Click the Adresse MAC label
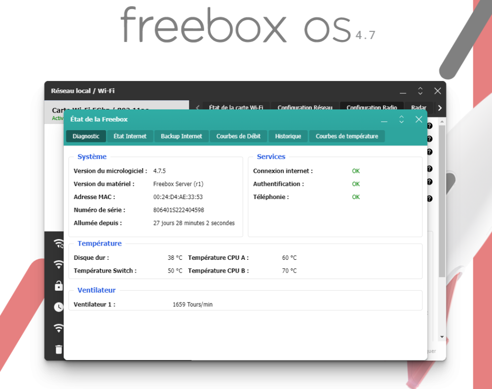This screenshot has height=389, width=492. (x=94, y=197)
